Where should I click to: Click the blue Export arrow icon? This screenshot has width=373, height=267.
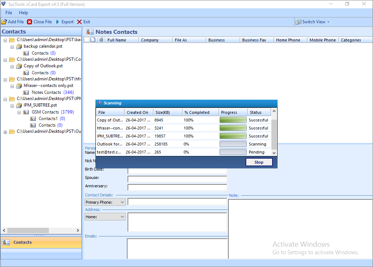coord(58,22)
